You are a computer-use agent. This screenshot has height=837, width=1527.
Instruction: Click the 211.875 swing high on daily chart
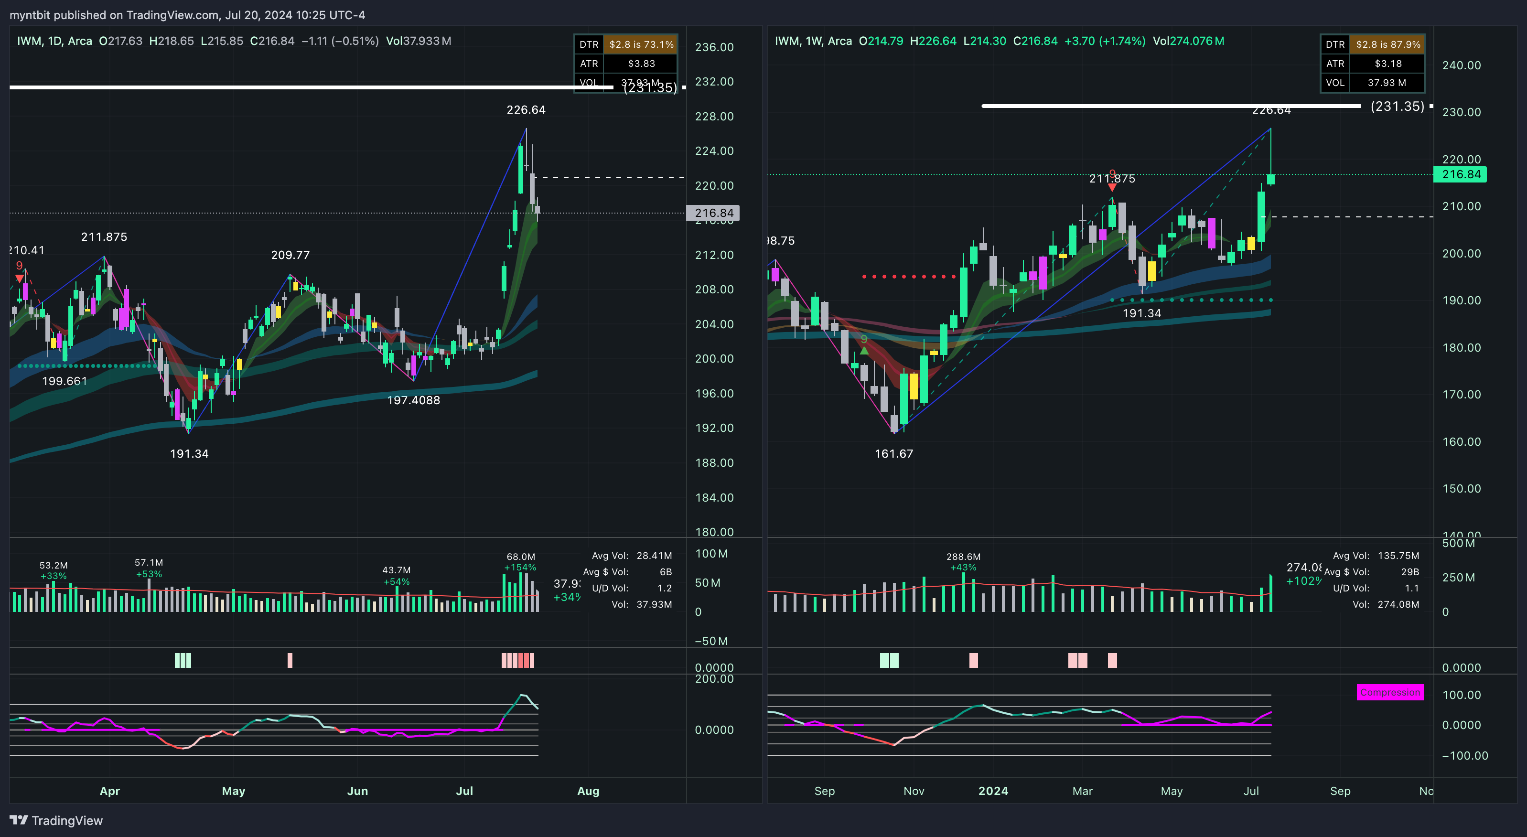(104, 236)
